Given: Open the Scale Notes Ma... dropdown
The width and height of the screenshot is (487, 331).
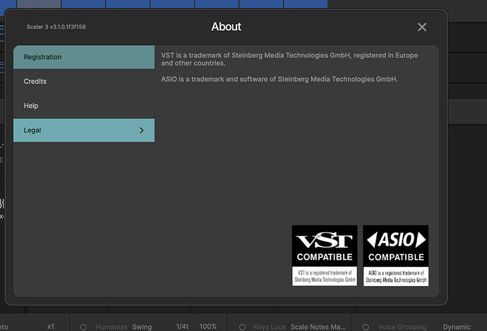Looking at the screenshot, I should click(318, 327).
